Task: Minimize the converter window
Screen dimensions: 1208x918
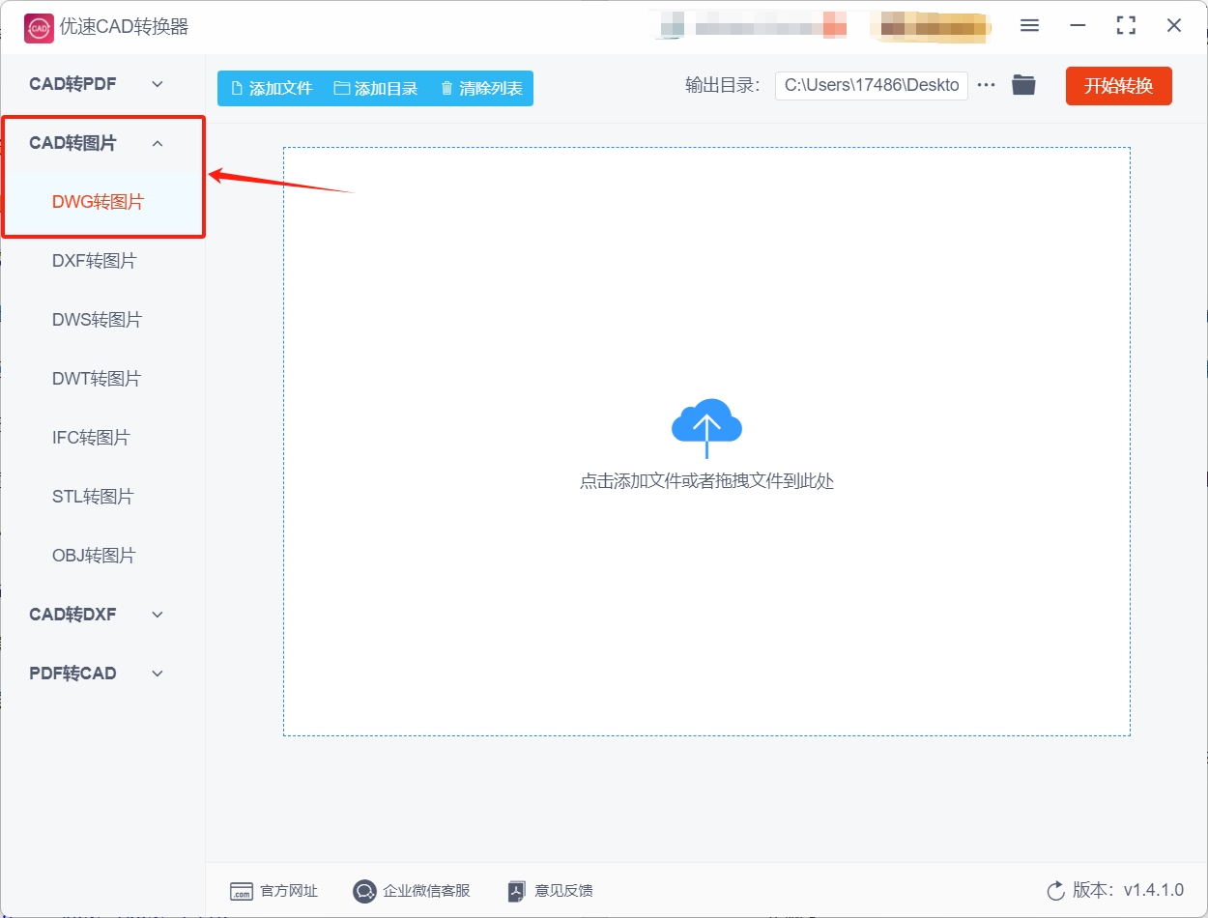Action: coord(1078,26)
